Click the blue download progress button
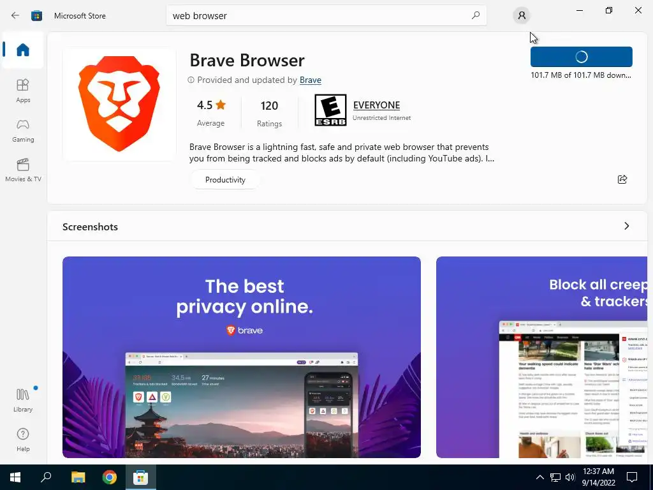 point(582,57)
